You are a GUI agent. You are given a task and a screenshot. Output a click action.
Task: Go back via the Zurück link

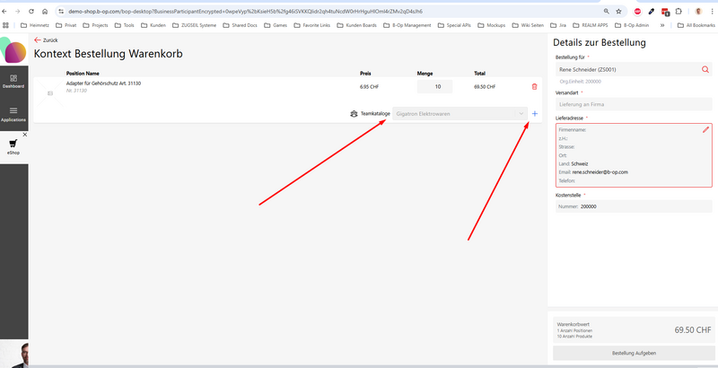coord(46,40)
